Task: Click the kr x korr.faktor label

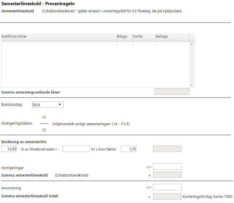Action: [x=104, y=149]
